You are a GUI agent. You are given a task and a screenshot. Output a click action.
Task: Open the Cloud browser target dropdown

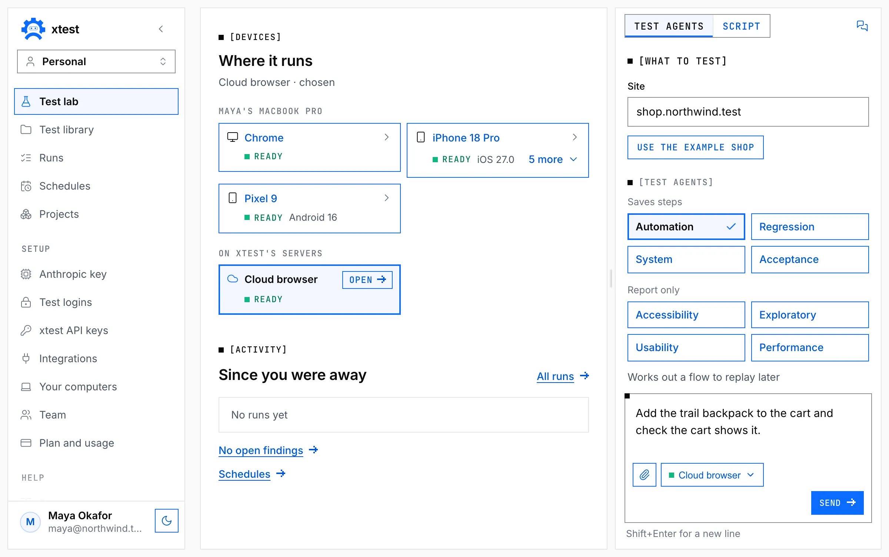click(712, 475)
